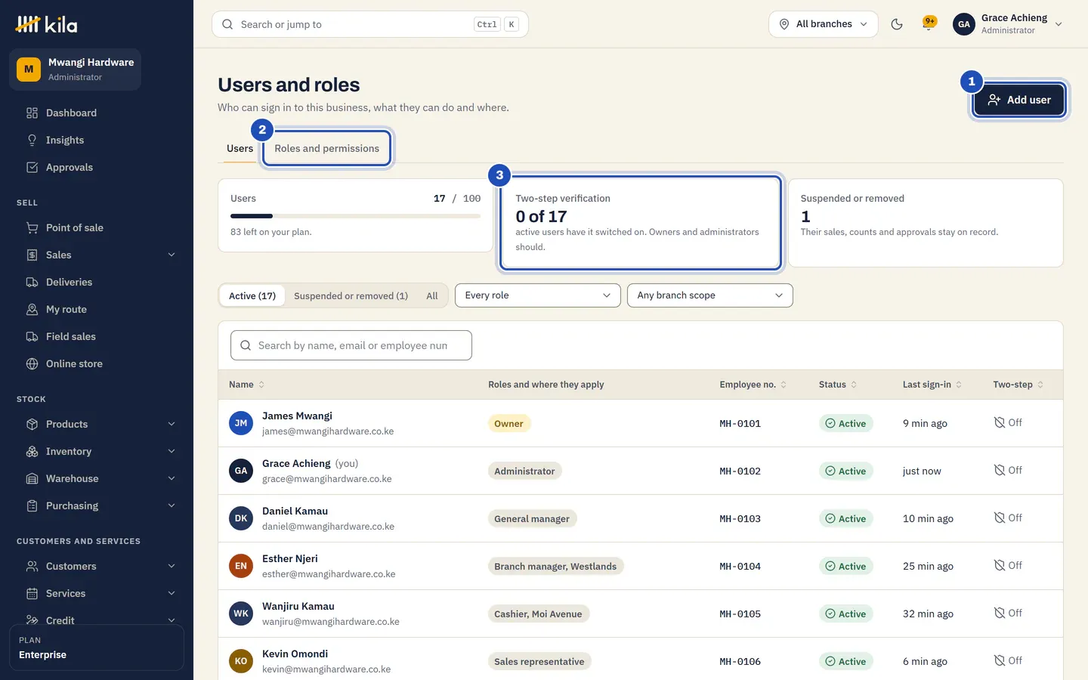Open the Any branch scope dropdown
Viewport: 1088px width, 680px height.
[710, 295]
